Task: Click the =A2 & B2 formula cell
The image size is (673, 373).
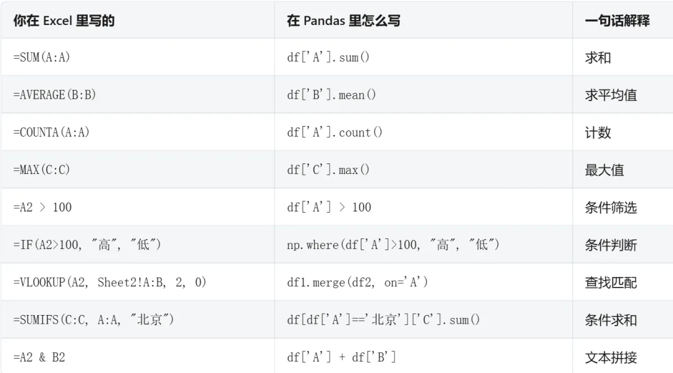Action: point(39,357)
